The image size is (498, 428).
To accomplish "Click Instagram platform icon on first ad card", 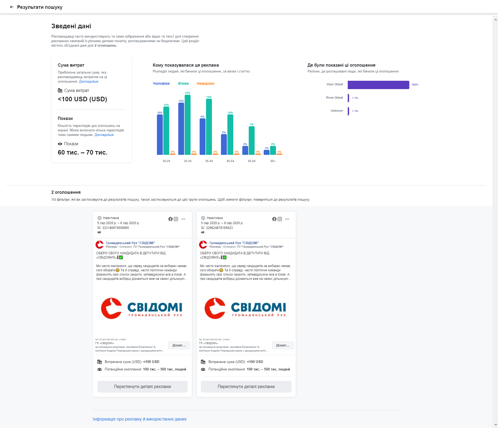I will 176,219.
